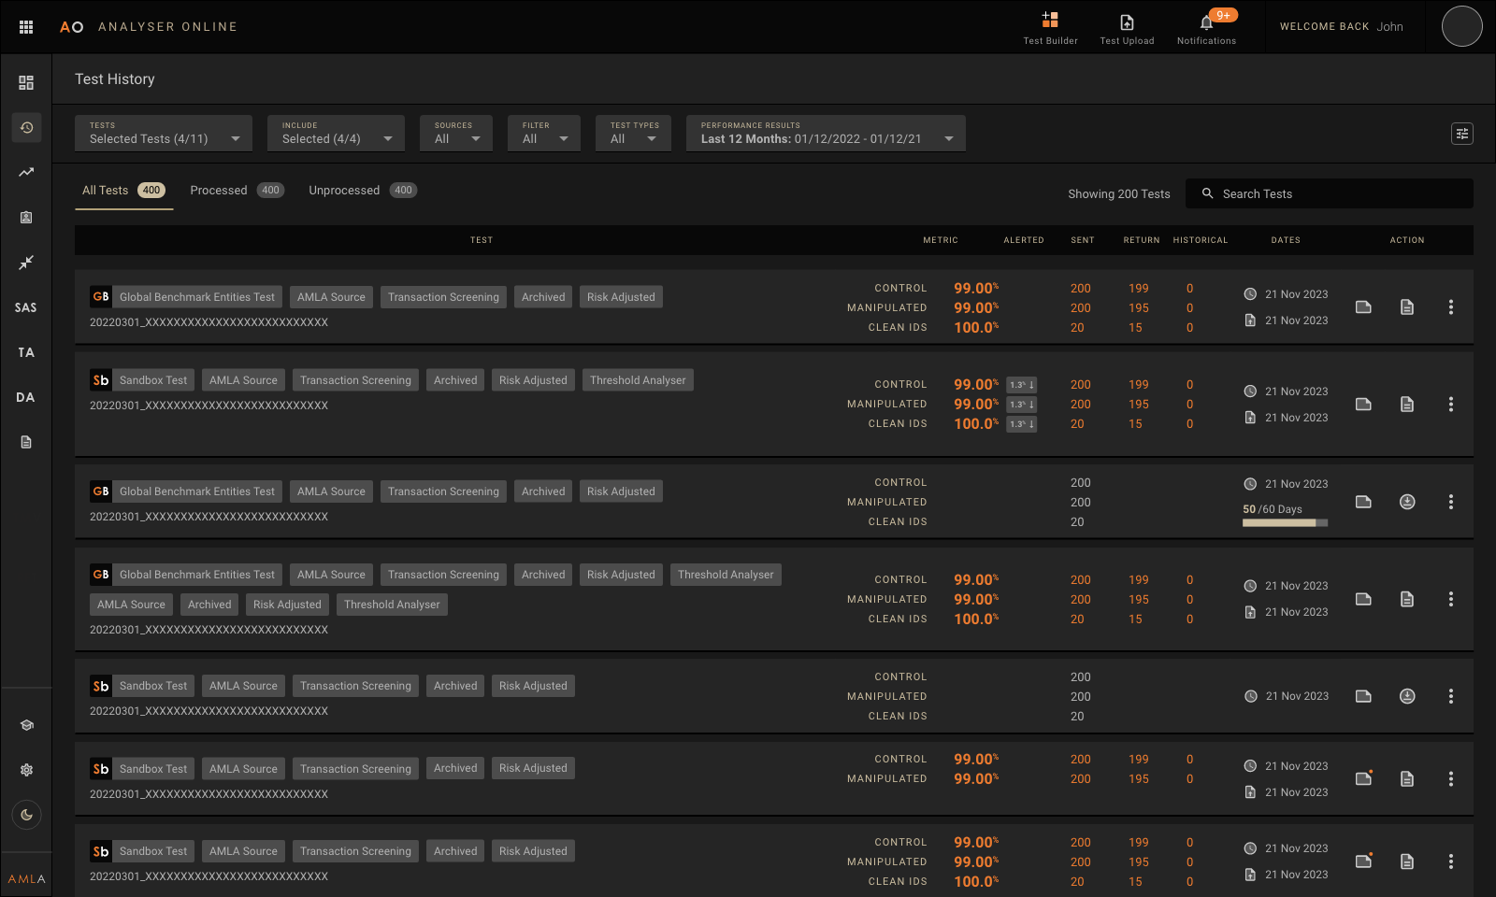Open trends chart sidebar icon
This screenshot has width=1496, height=897.
26,172
